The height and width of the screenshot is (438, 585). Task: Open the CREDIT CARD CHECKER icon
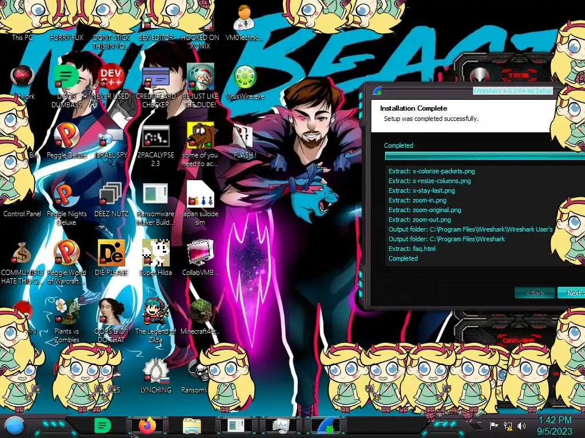pyautogui.click(x=155, y=87)
